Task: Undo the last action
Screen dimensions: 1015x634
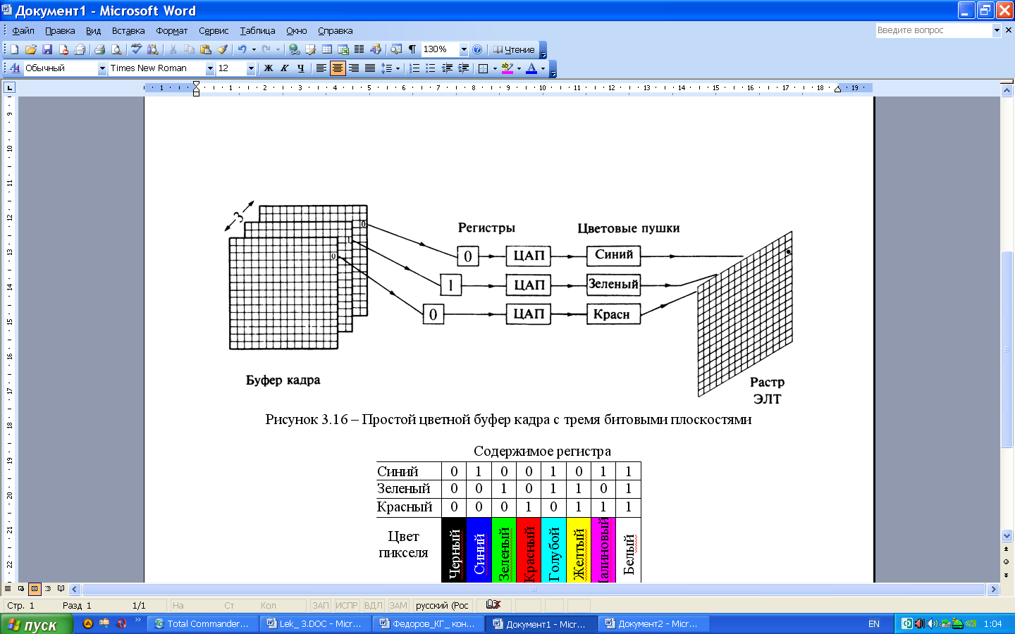Action: point(242,49)
